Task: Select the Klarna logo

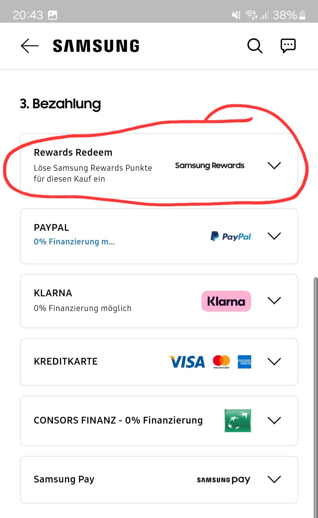Action: [226, 301]
